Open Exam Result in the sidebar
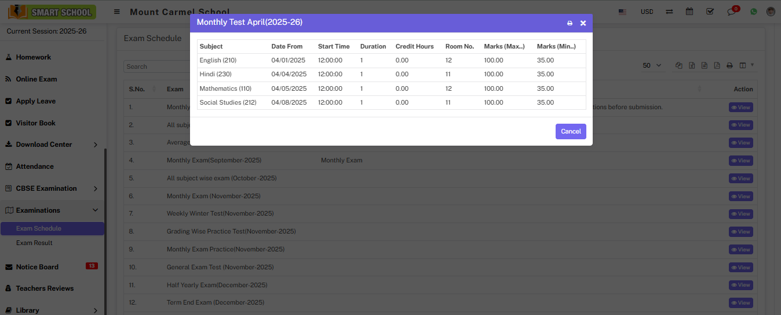Screen dimensions: 781x315 click(34, 243)
